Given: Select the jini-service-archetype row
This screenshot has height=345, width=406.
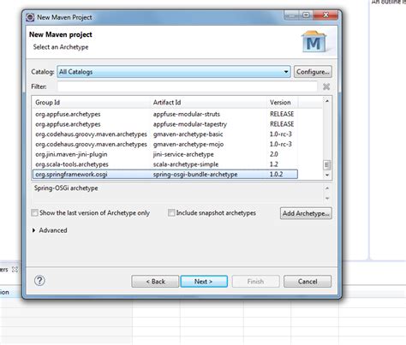Looking at the screenshot, I should [x=165, y=154].
